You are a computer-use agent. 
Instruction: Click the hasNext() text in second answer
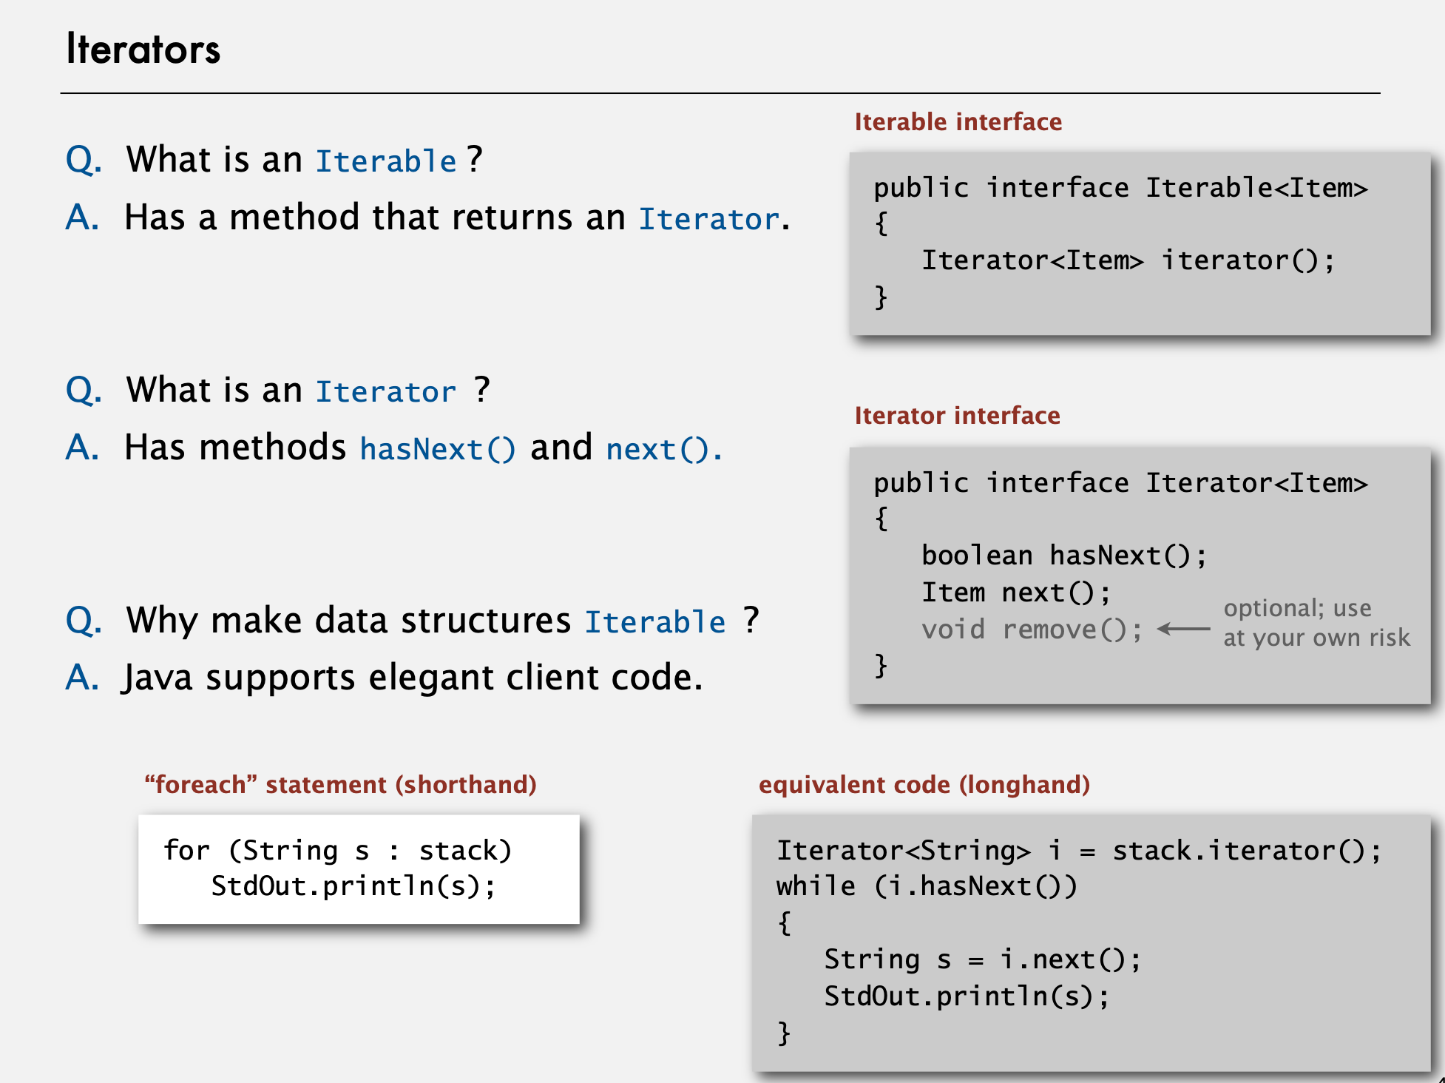click(437, 449)
